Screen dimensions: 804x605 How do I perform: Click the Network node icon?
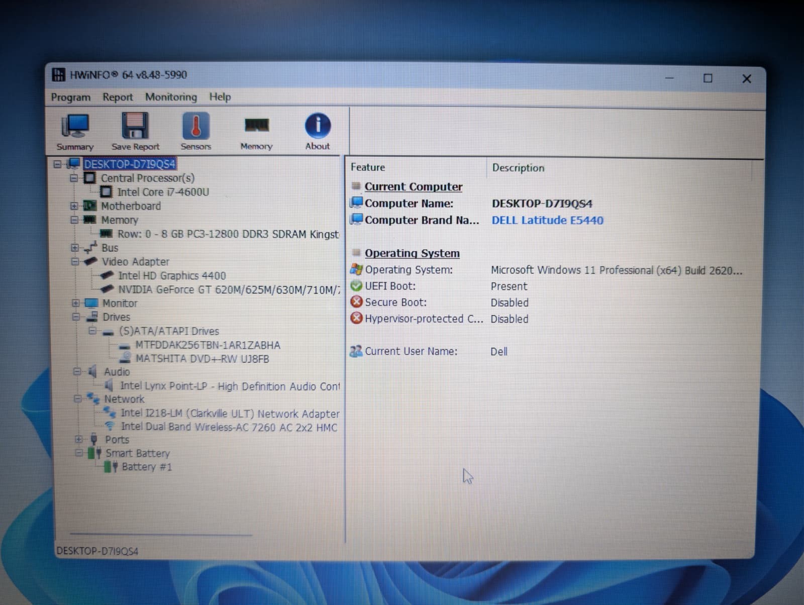tap(93, 398)
